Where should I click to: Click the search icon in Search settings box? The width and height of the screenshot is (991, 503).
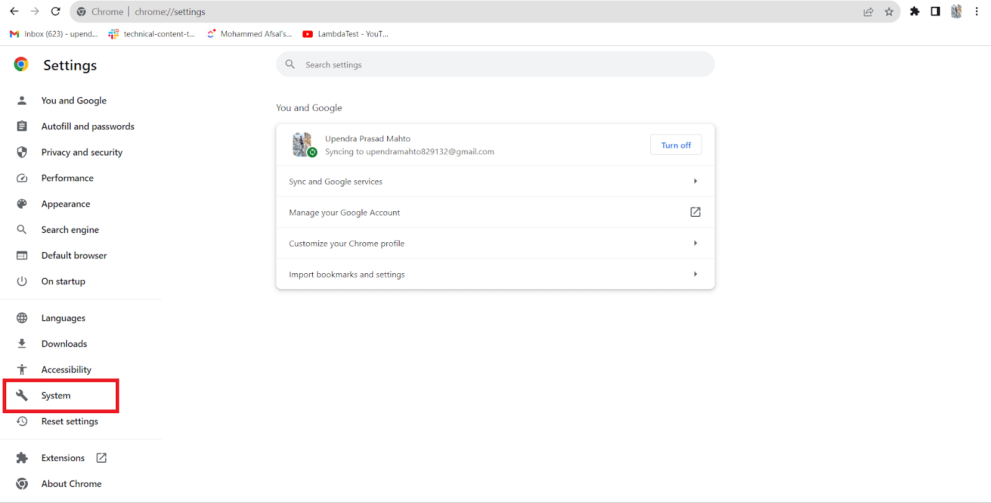coord(290,64)
